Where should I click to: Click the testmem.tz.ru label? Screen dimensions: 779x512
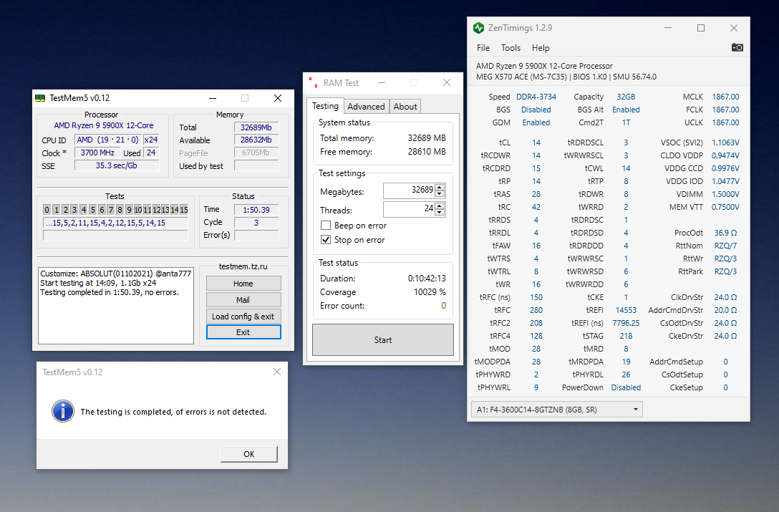243,266
